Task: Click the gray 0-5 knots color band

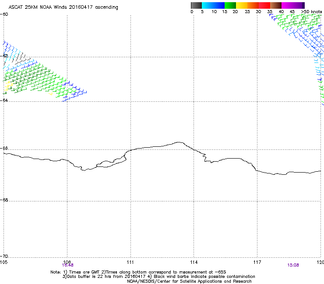Action: pos(196,5)
